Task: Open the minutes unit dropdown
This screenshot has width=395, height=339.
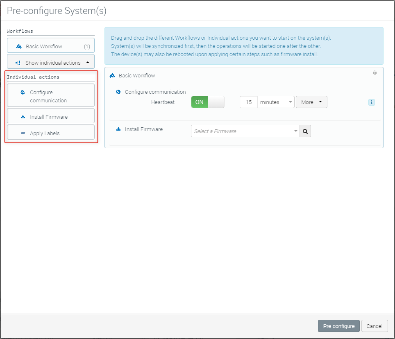Action: pos(276,102)
